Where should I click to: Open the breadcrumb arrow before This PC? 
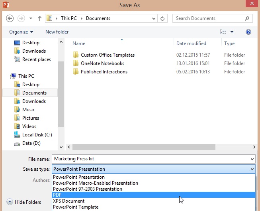57,18
